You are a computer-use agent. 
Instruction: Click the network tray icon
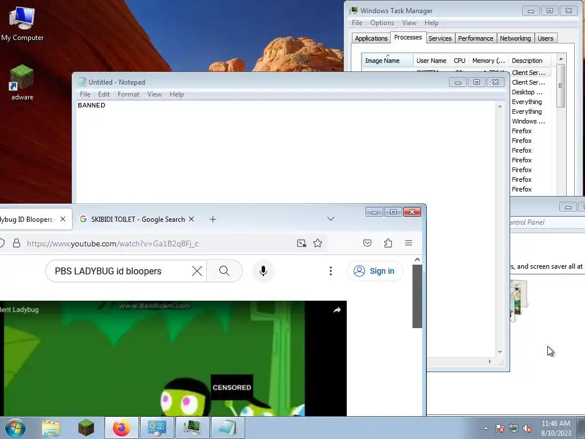(514, 428)
